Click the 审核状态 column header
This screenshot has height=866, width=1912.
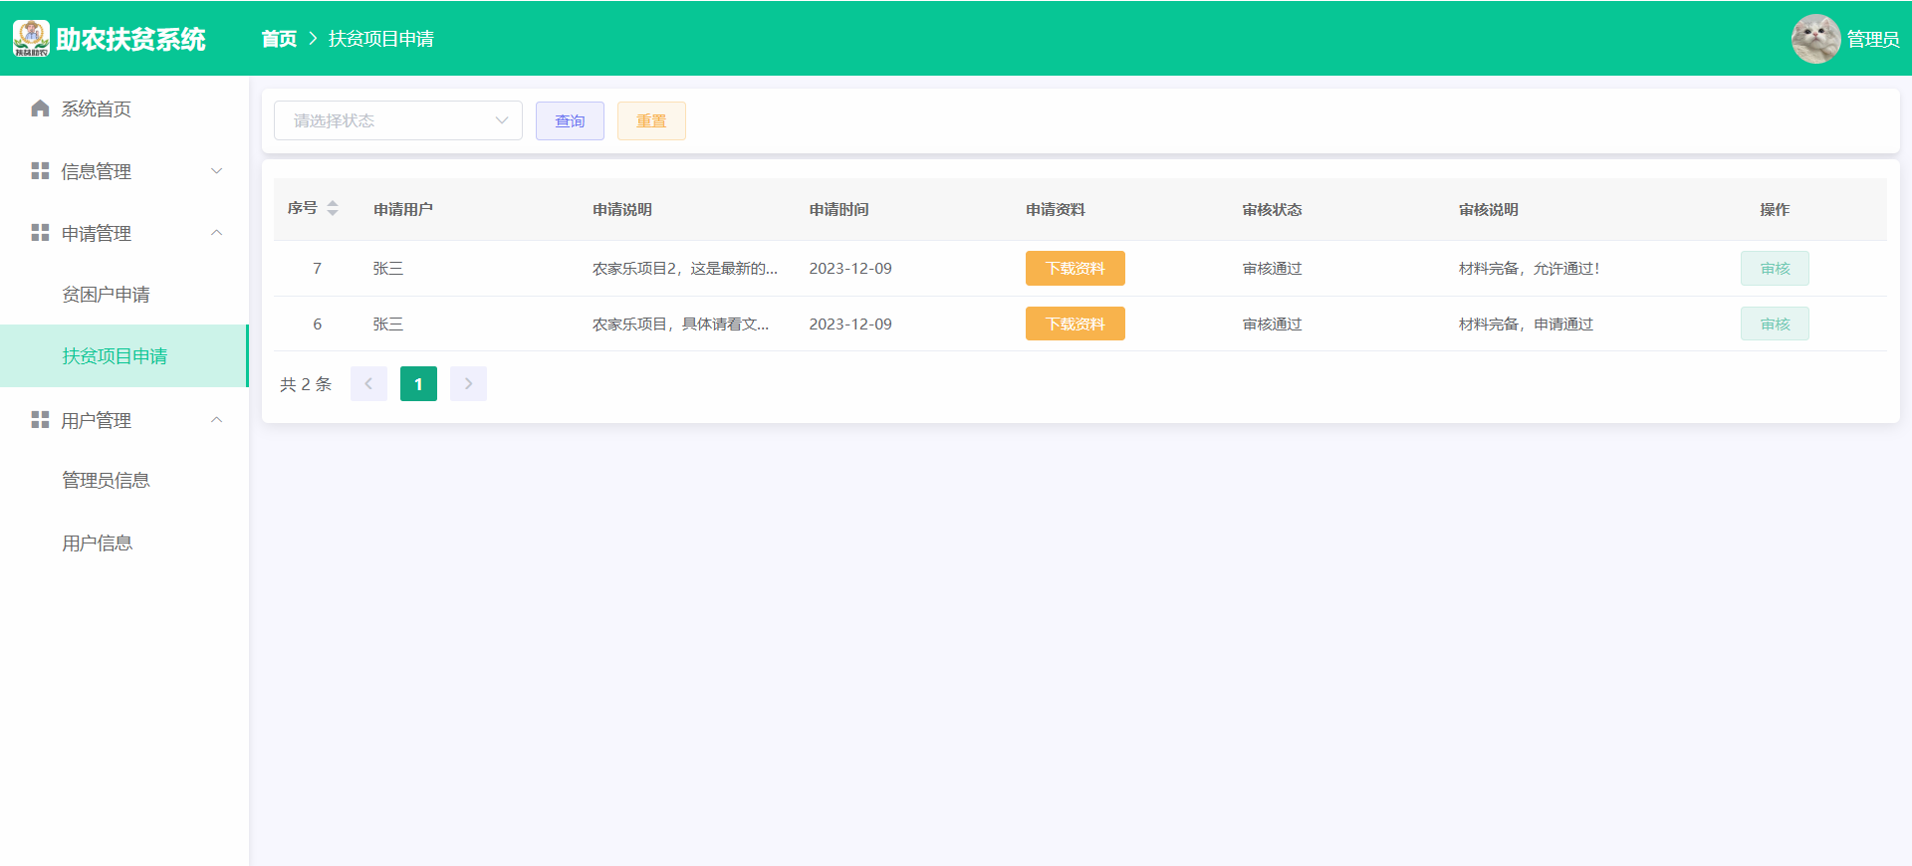pyautogui.click(x=1272, y=209)
